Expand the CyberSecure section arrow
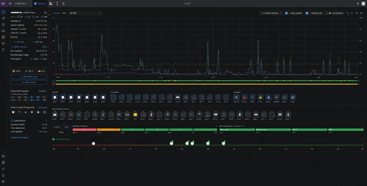The height and width of the screenshot is (186, 367). [x=46, y=121]
